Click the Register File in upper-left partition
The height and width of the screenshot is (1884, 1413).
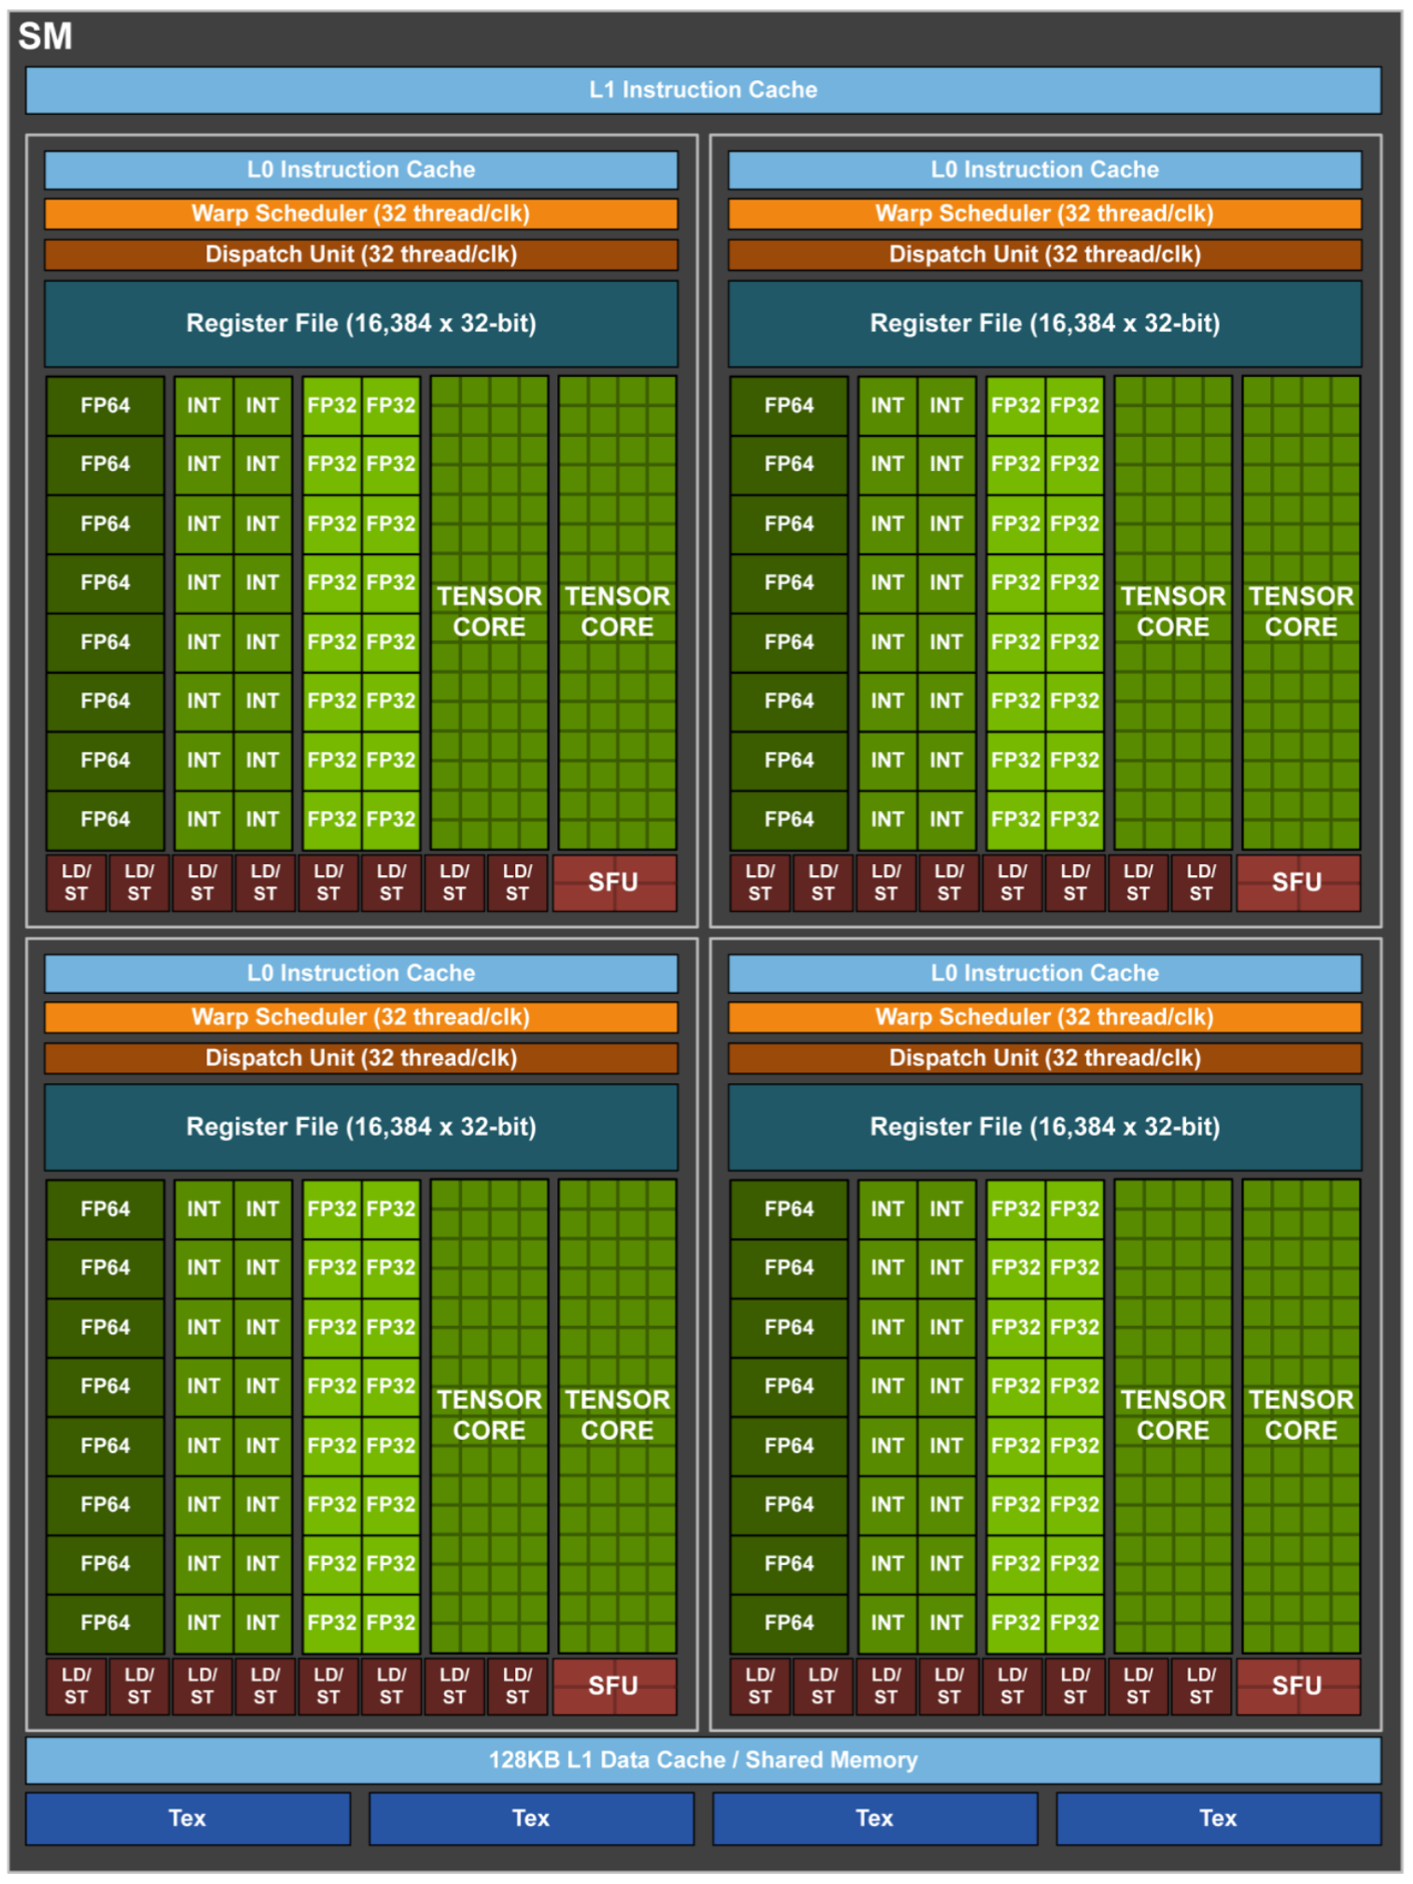361,324
